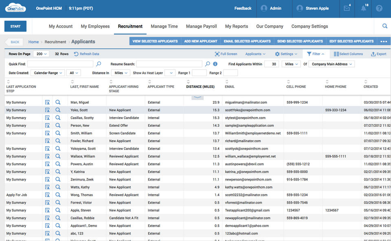
Task: Click the magnifier view icon for Man, Miguel
Action: click(58, 102)
